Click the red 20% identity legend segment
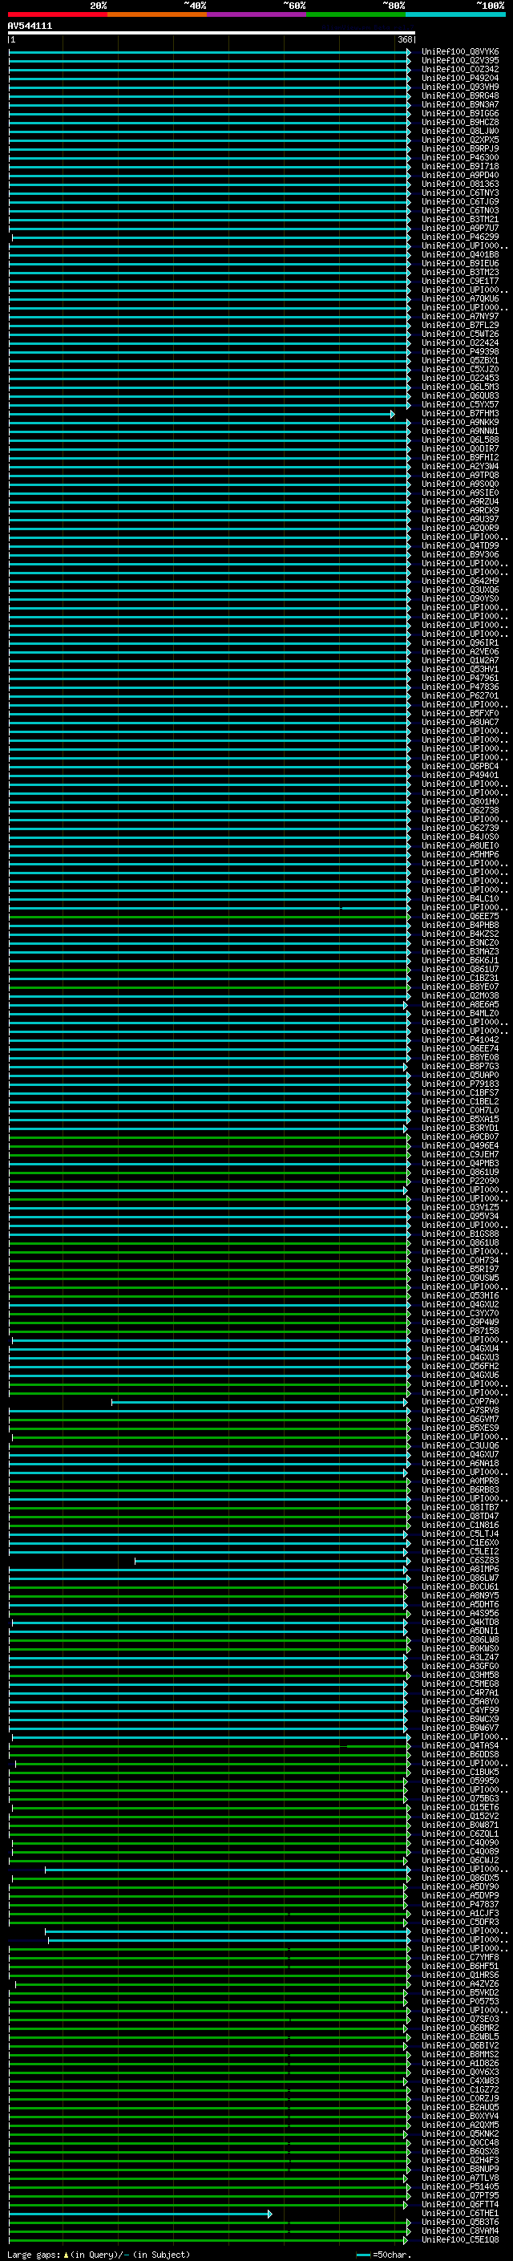The width and height of the screenshot is (513, 2261). click(57, 14)
